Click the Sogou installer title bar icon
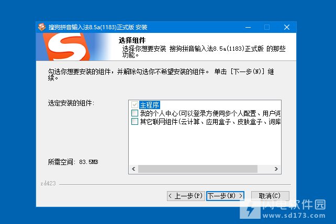Viewport: 336px width, 224px height. pyautogui.click(x=42, y=27)
